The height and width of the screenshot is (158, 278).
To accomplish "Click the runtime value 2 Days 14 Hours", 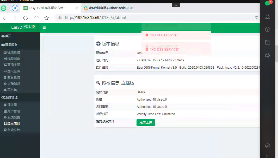I will (160, 60).
